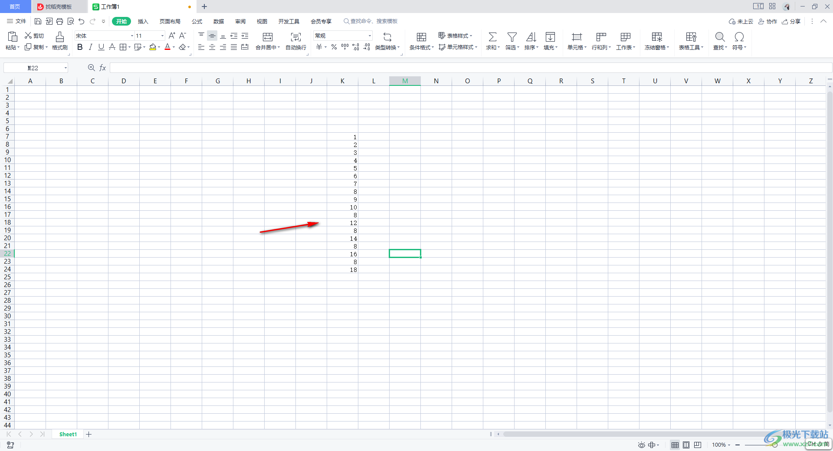Viewport: 833px width, 451px height.
Task: Click the Sort (排序) icon
Action: click(x=531, y=37)
